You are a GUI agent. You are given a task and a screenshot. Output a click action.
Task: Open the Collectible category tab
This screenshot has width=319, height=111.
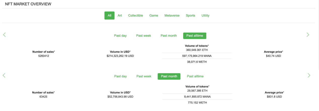click(135, 16)
